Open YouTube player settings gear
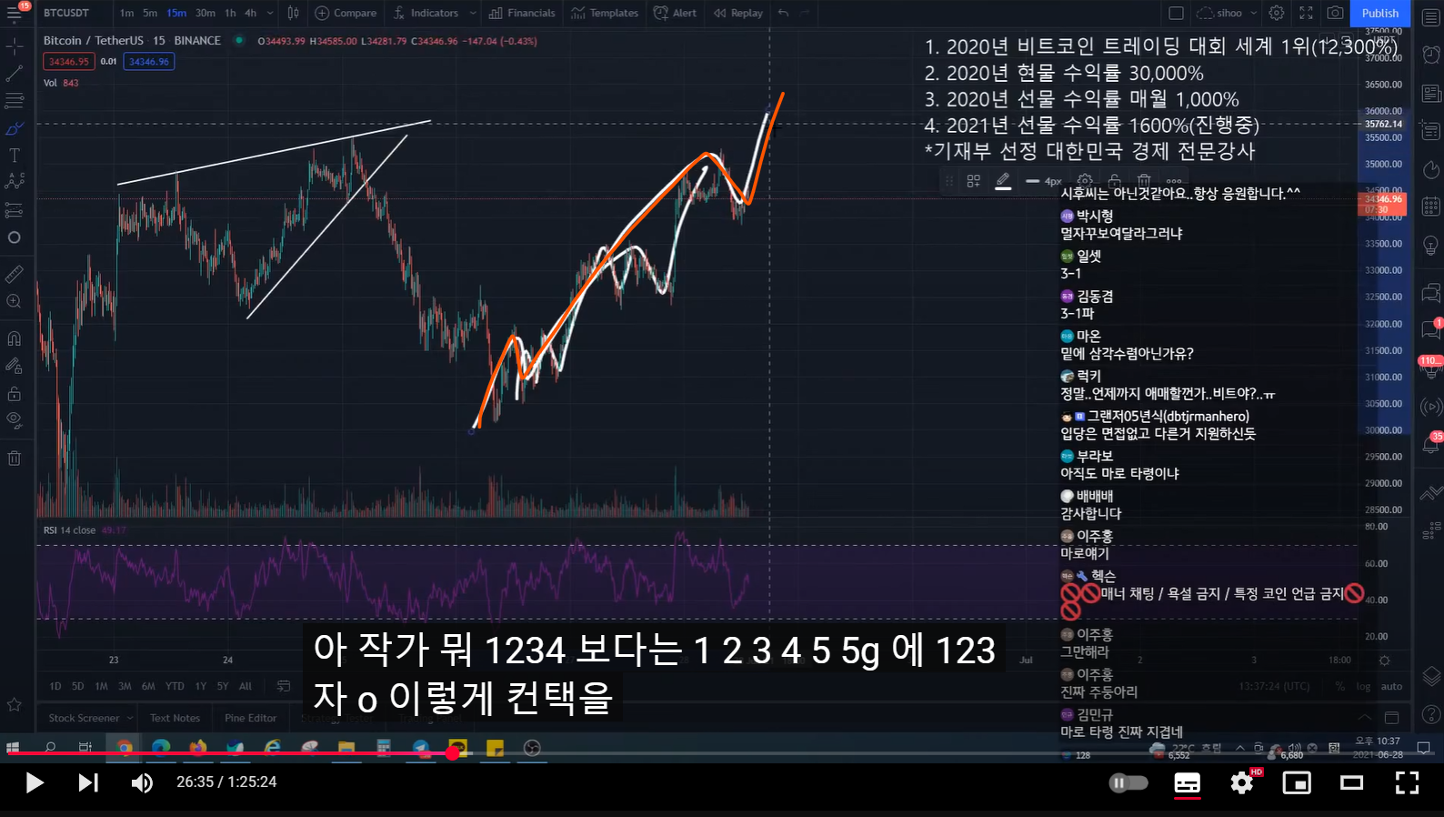 (1242, 782)
